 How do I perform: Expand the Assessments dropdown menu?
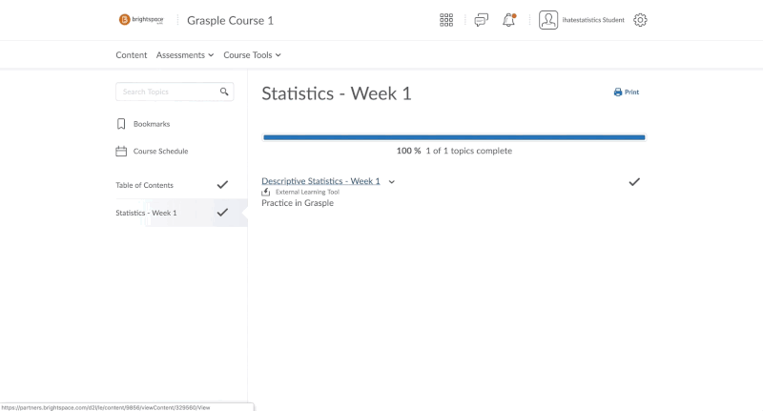pyautogui.click(x=185, y=55)
